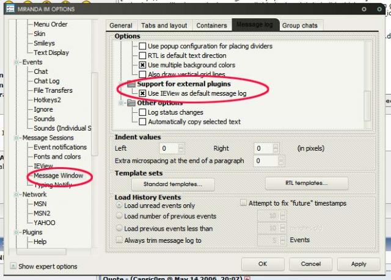Select YAHOO network item
The width and height of the screenshot is (391, 280).
45,223
